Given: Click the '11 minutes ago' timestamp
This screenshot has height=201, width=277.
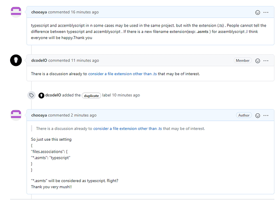Looking at the screenshot, I should coord(85,60).
